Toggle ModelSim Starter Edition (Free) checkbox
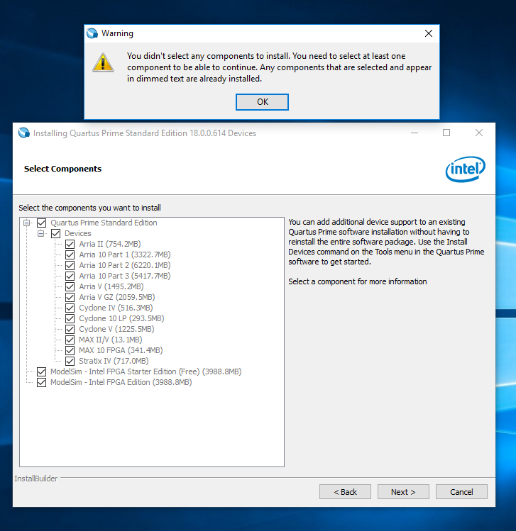516x531 pixels. point(41,371)
